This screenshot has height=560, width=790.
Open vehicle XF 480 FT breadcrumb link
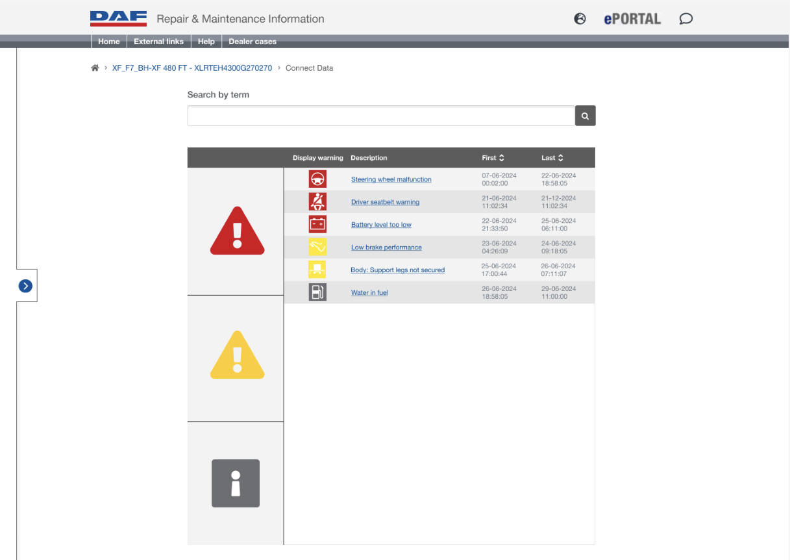(191, 68)
